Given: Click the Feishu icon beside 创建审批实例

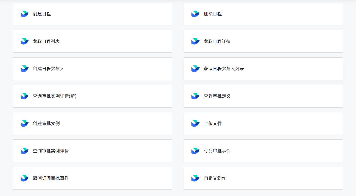Looking at the screenshot, I should pyautogui.click(x=25, y=123).
